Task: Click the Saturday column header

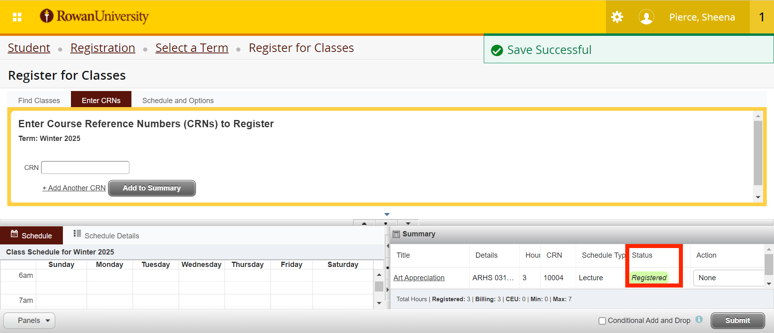Action: (x=343, y=265)
